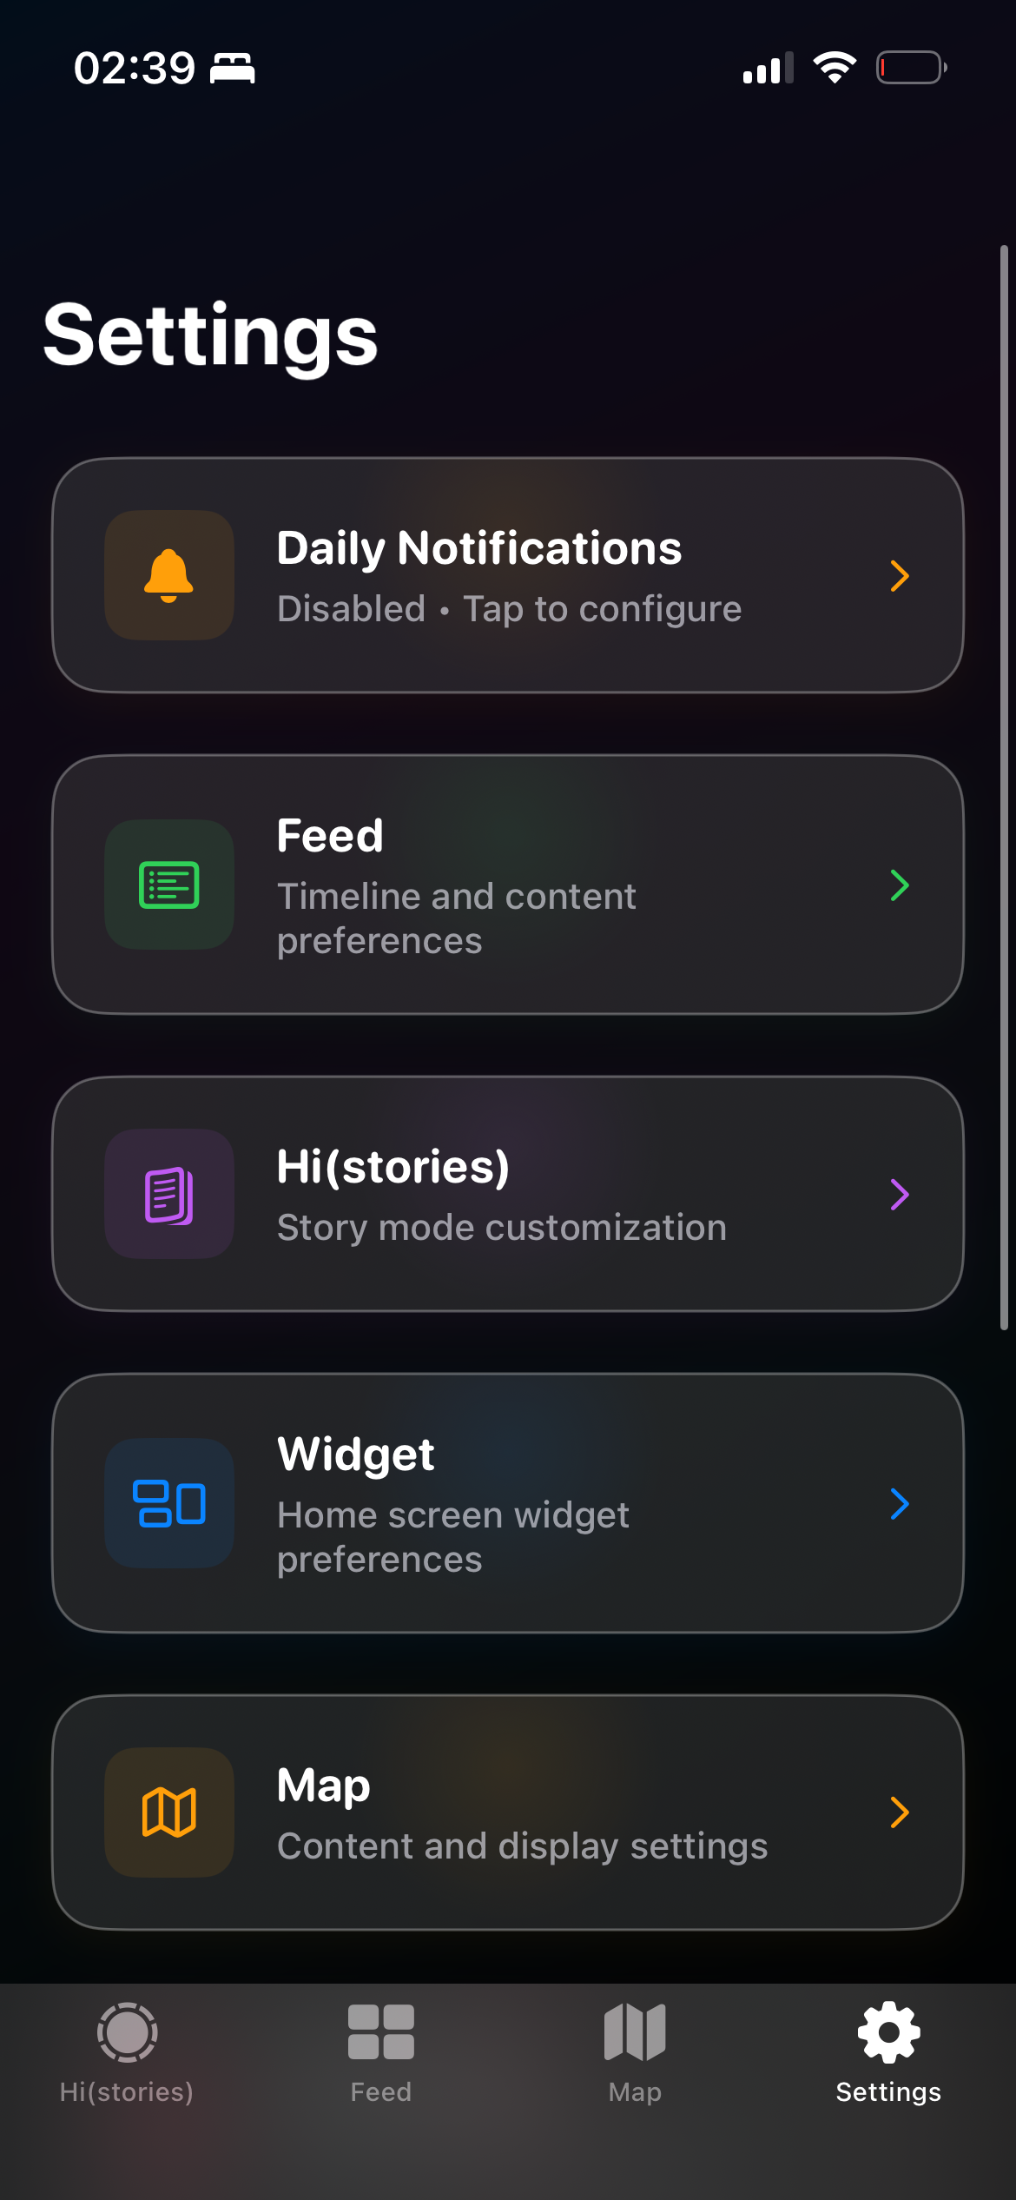The width and height of the screenshot is (1016, 2200).
Task: Switch to the Map tab
Action: [635, 2052]
